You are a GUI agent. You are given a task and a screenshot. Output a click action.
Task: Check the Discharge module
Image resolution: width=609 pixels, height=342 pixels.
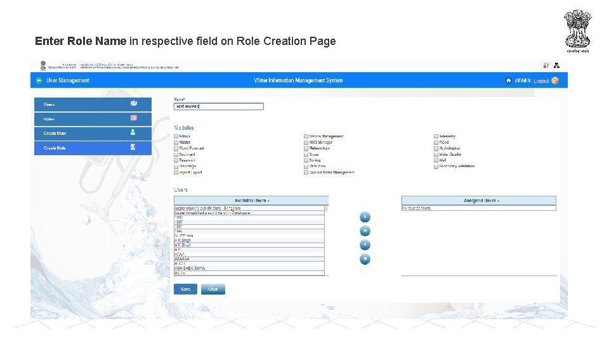[x=176, y=167]
